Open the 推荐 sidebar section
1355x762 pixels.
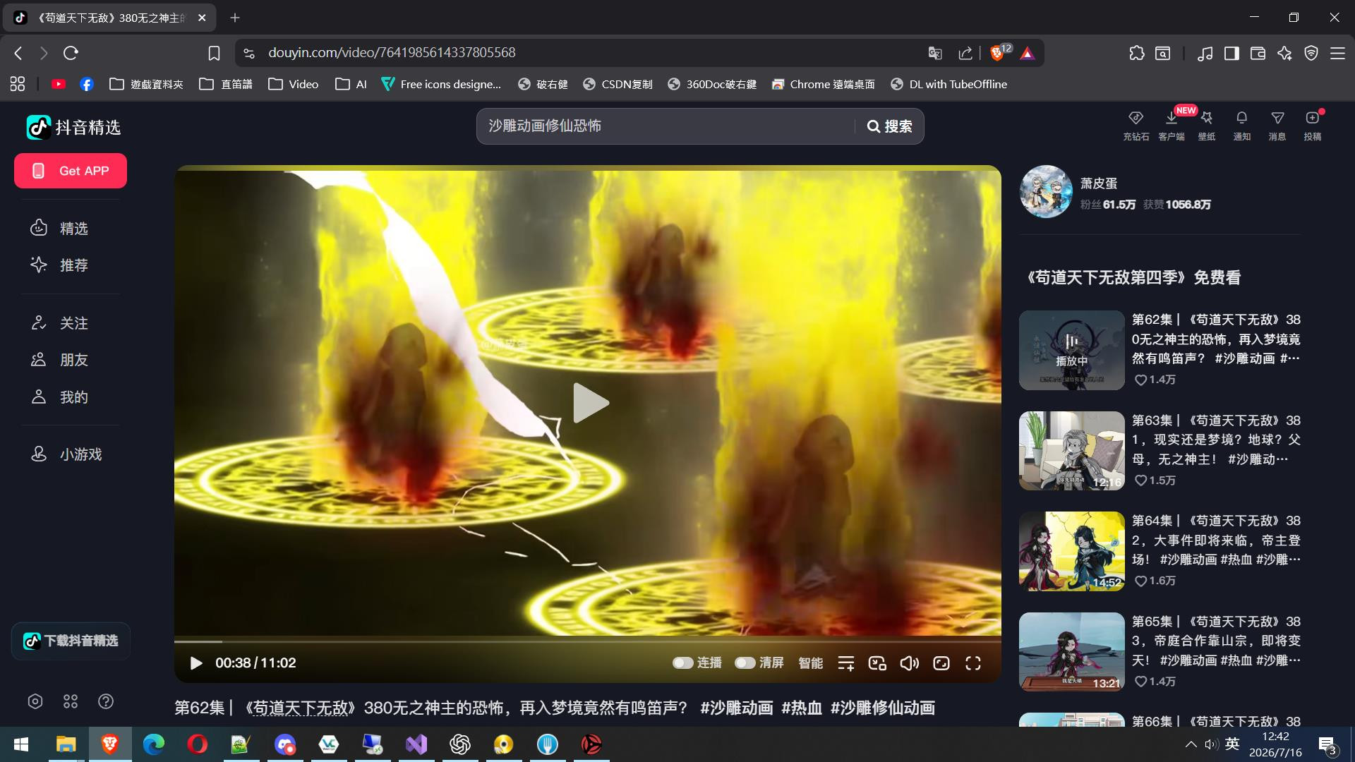59,265
